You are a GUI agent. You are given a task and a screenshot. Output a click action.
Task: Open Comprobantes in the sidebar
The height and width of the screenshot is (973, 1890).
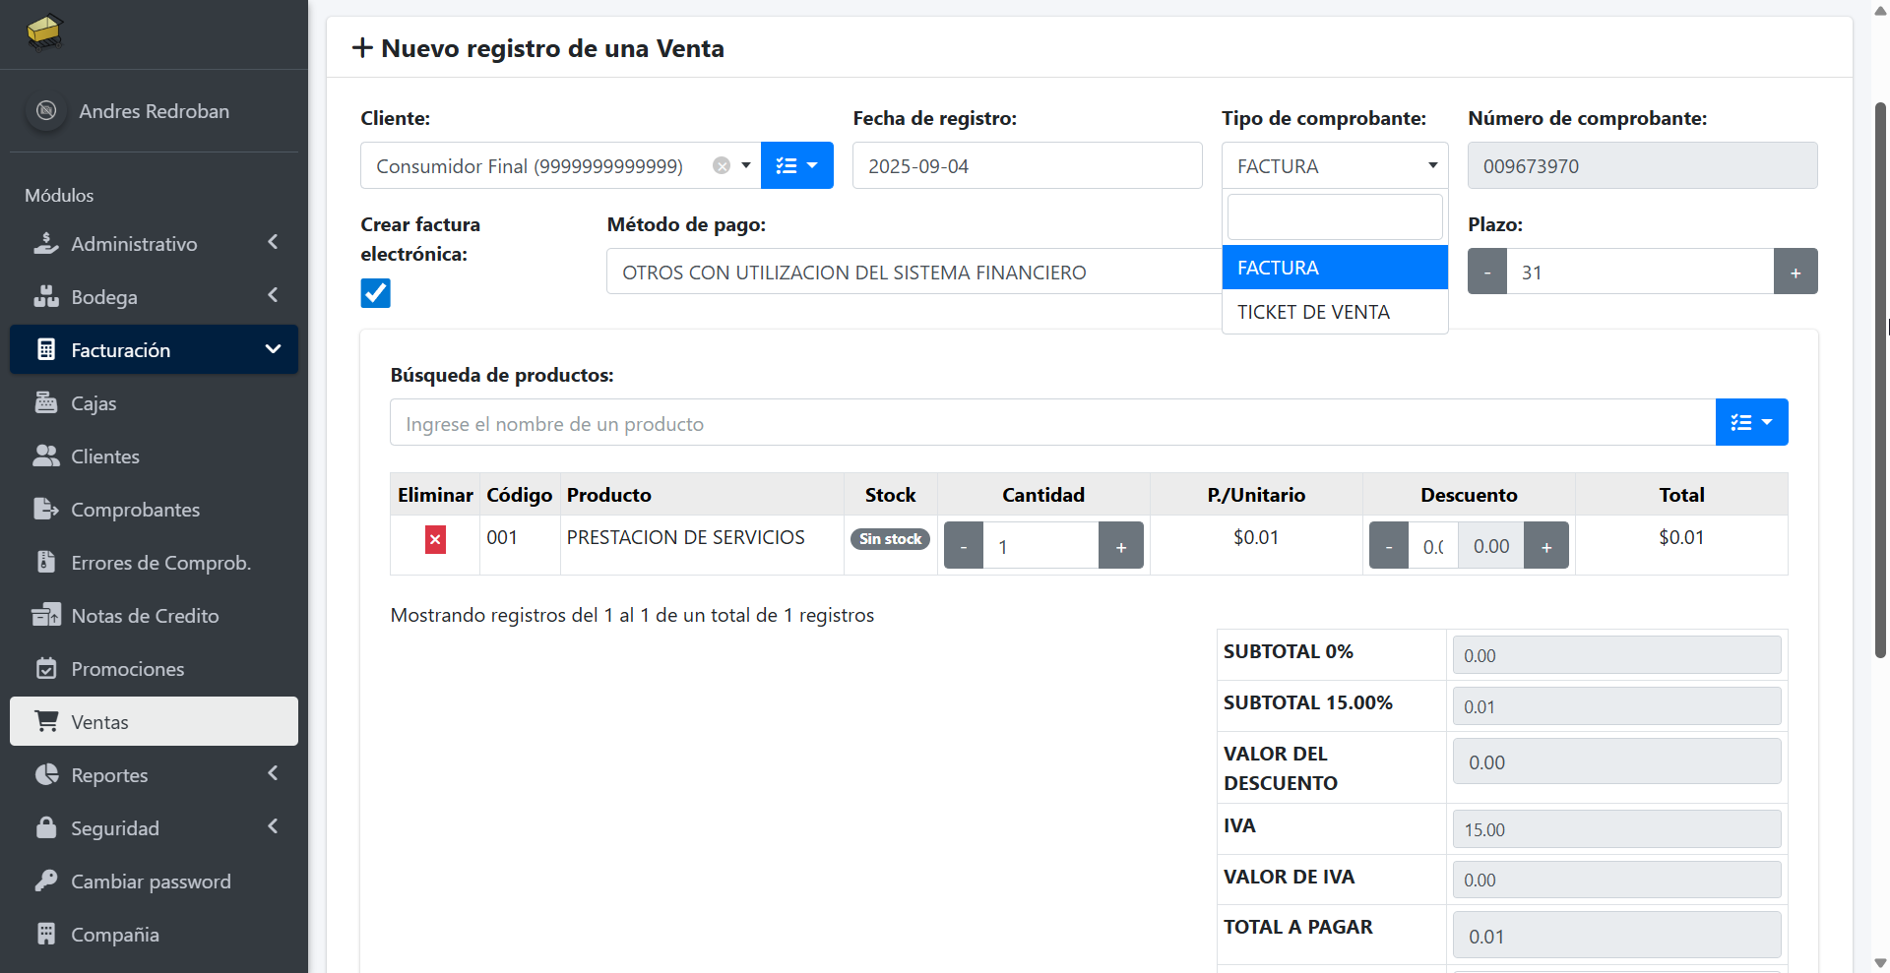click(x=135, y=509)
